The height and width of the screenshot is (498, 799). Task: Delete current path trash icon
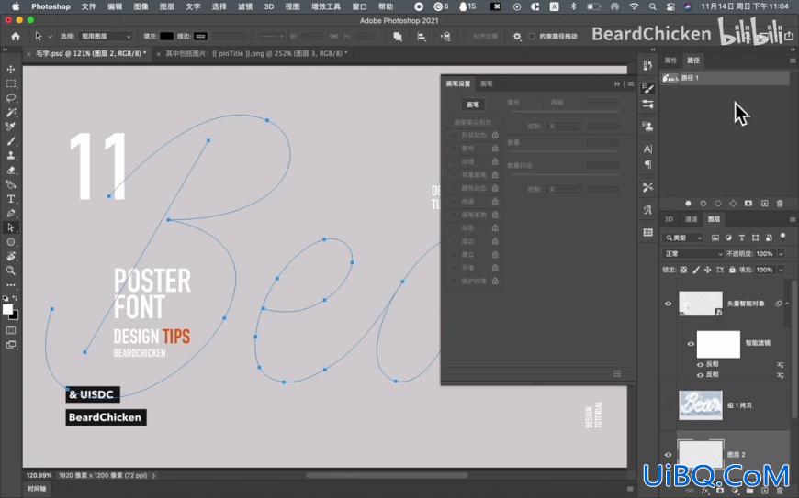pyautogui.click(x=780, y=204)
